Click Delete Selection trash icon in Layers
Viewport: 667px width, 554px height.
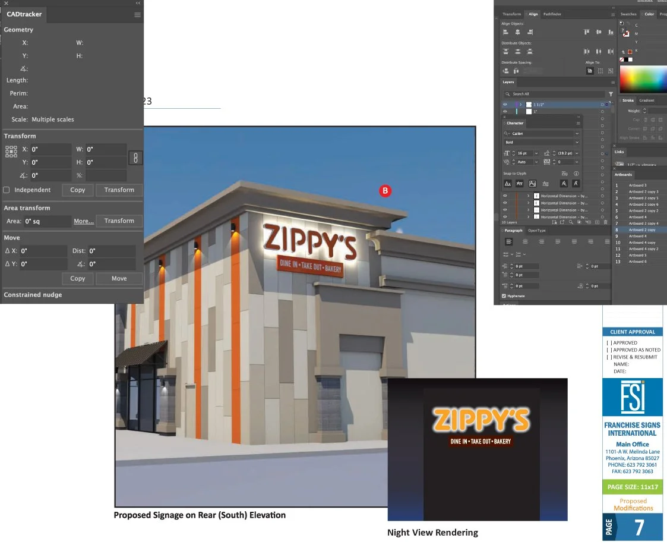tap(606, 222)
